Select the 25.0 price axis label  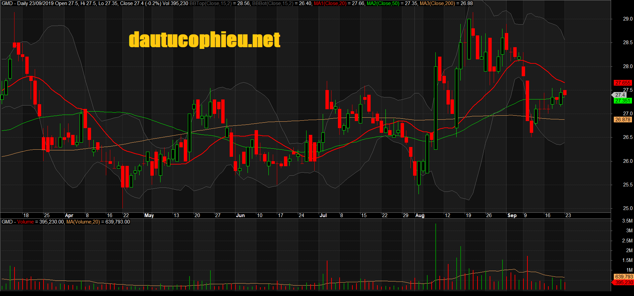[628, 208]
